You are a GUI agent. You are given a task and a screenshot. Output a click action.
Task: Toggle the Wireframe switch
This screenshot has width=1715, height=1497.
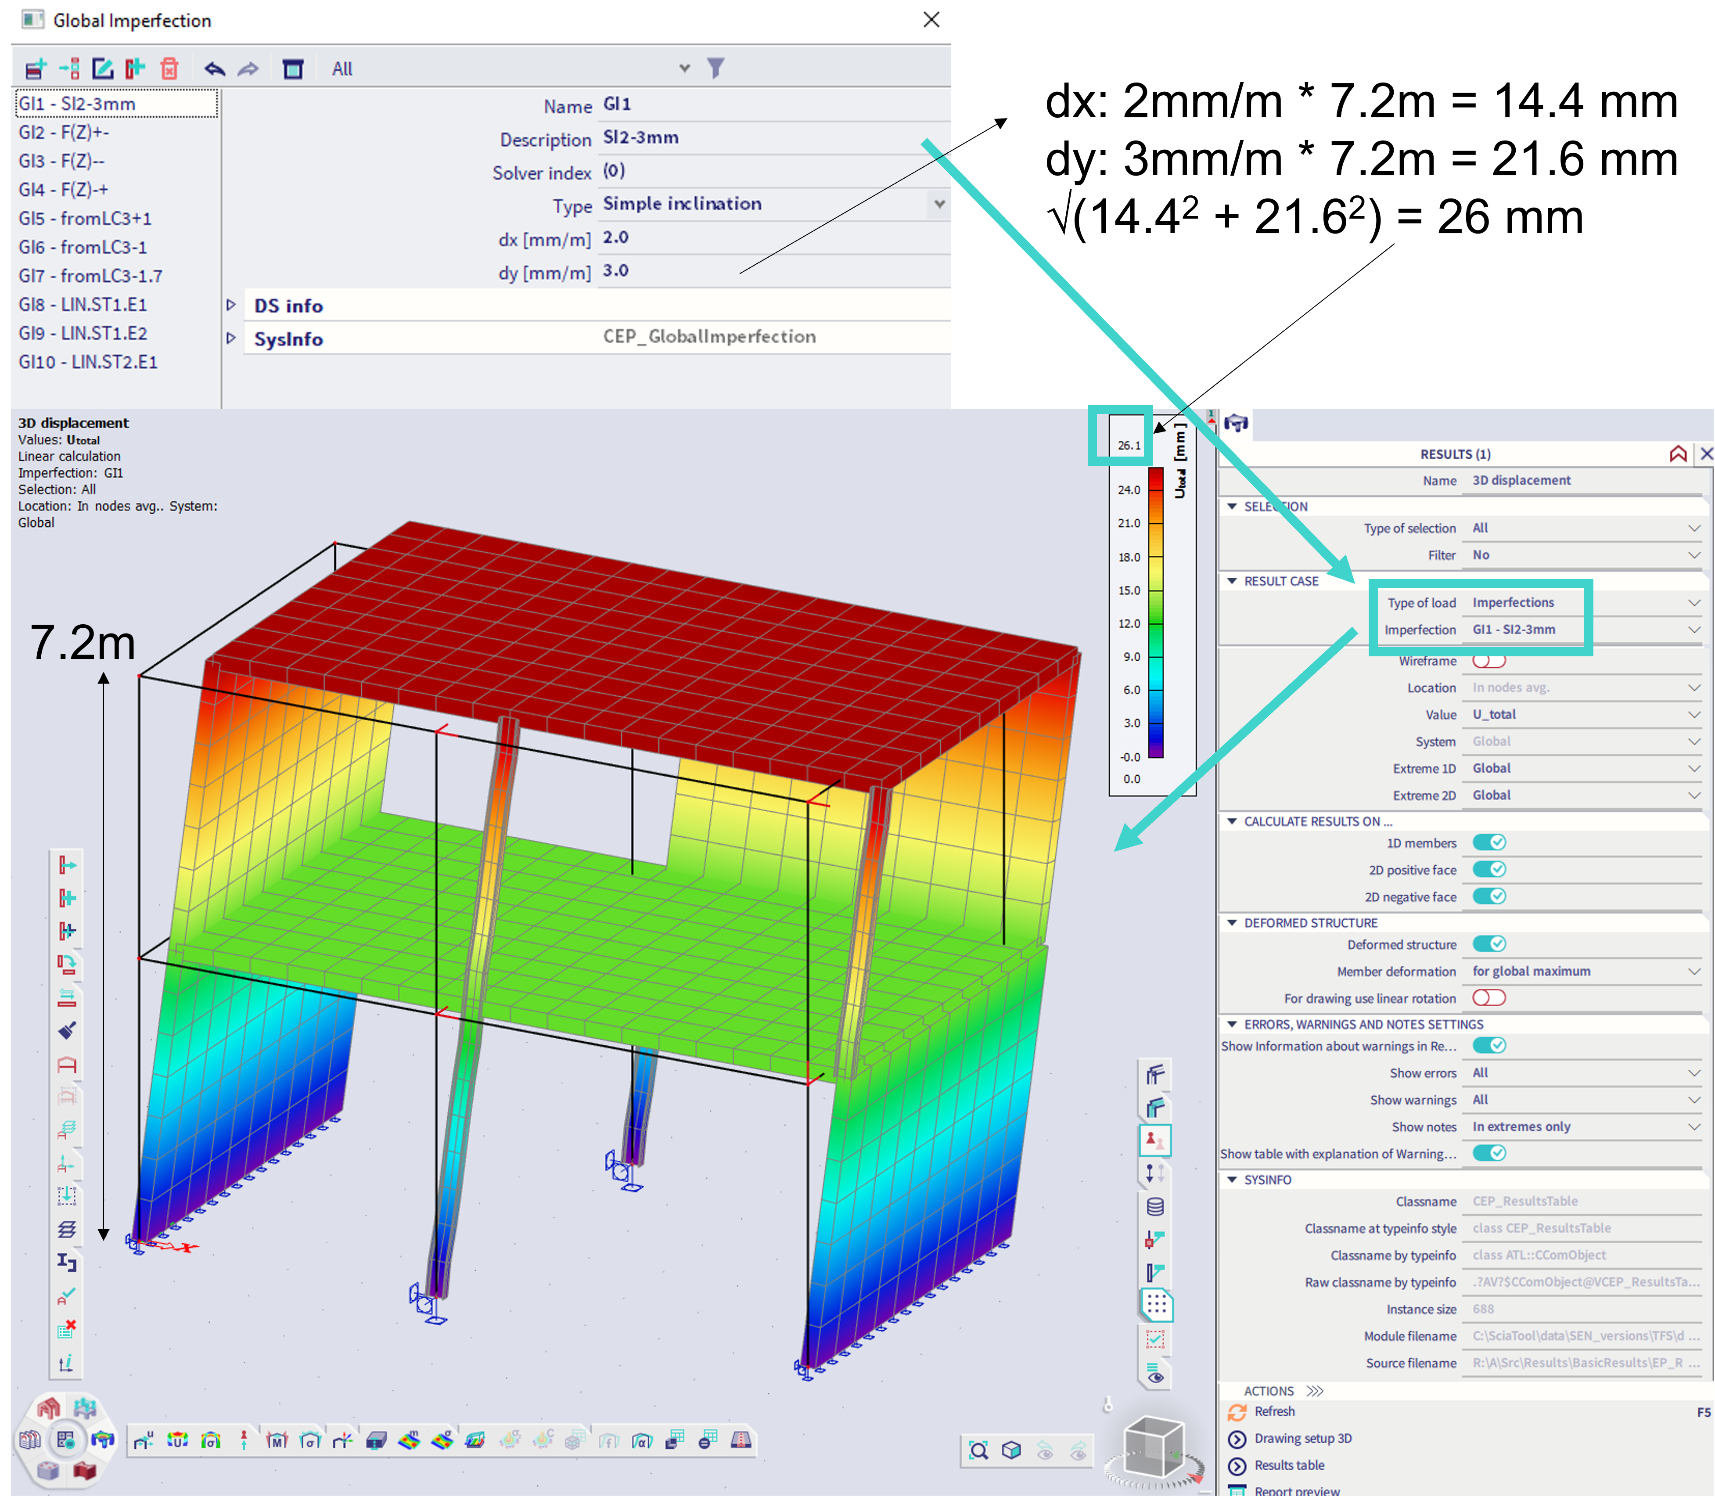point(1488,661)
